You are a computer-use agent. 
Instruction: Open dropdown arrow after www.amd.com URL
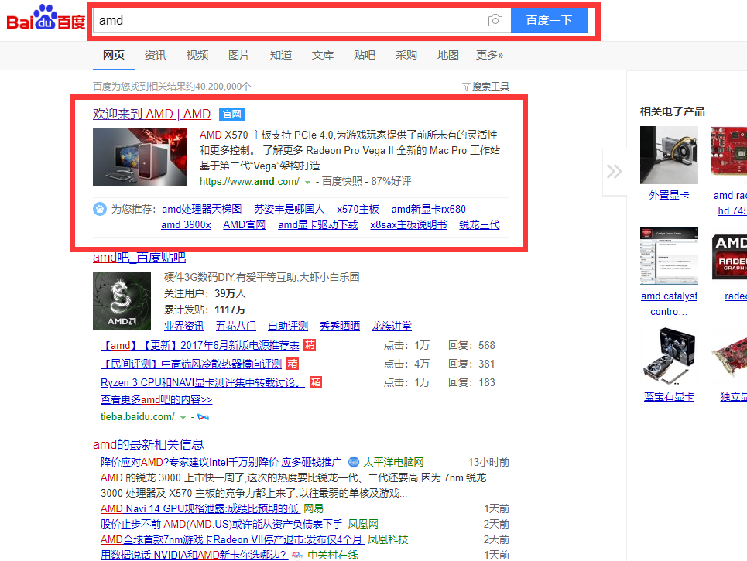308,183
